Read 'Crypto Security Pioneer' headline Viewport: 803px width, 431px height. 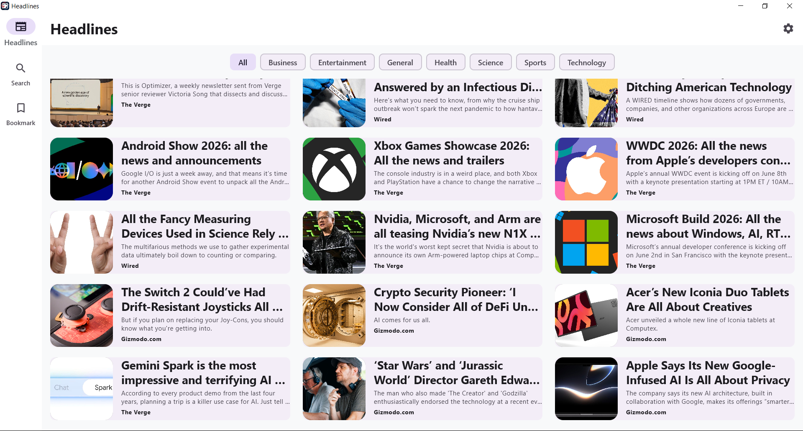click(456, 300)
